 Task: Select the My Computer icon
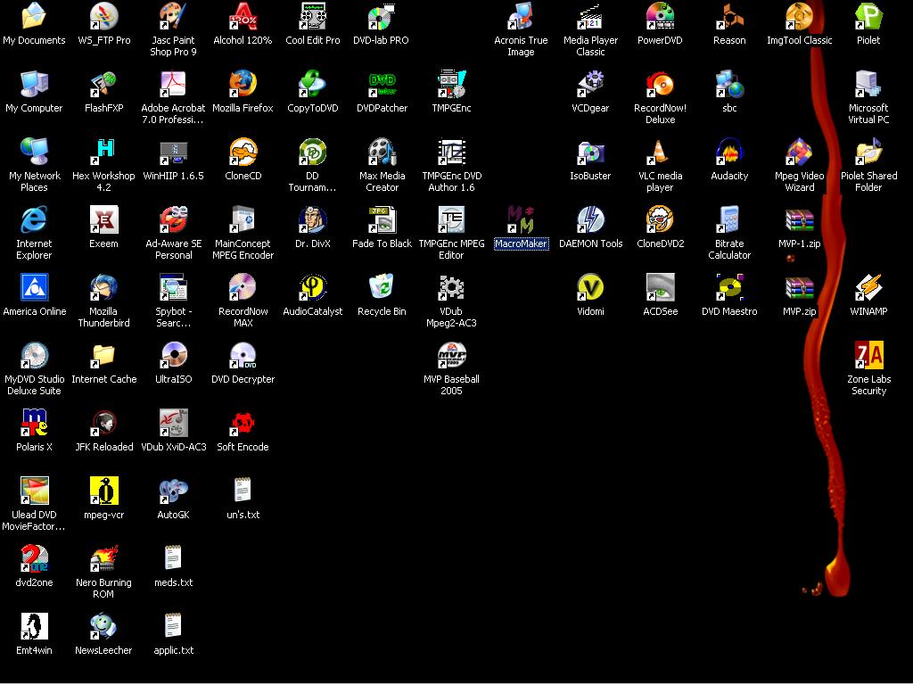tap(35, 84)
